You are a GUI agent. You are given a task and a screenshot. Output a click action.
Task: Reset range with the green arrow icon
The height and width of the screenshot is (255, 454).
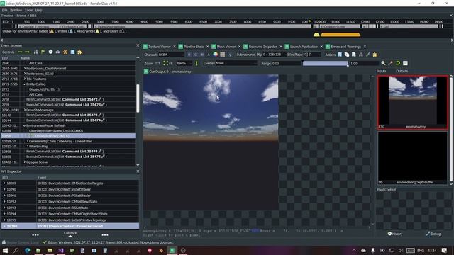(x=398, y=63)
